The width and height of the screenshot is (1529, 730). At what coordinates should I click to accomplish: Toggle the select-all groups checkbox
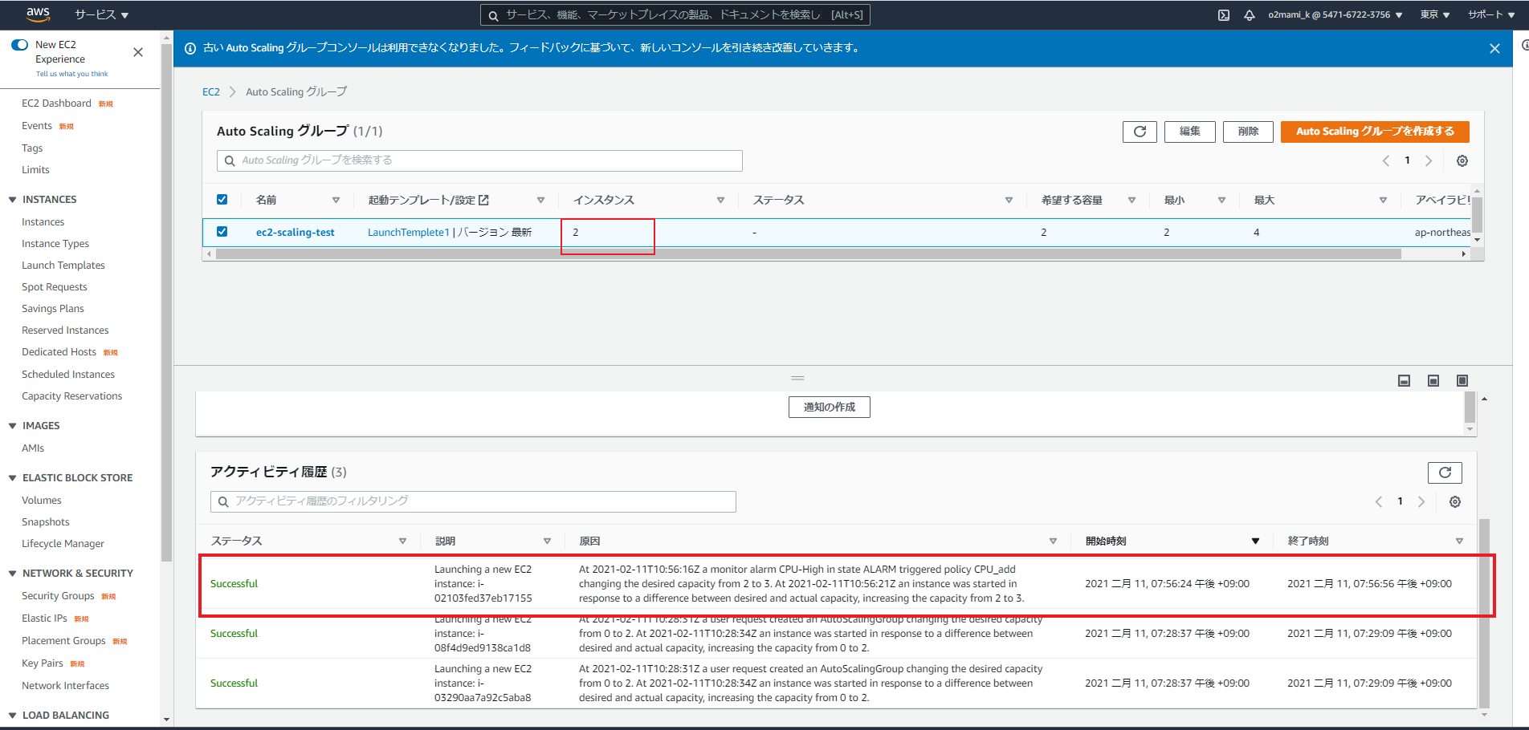tap(222, 200)
